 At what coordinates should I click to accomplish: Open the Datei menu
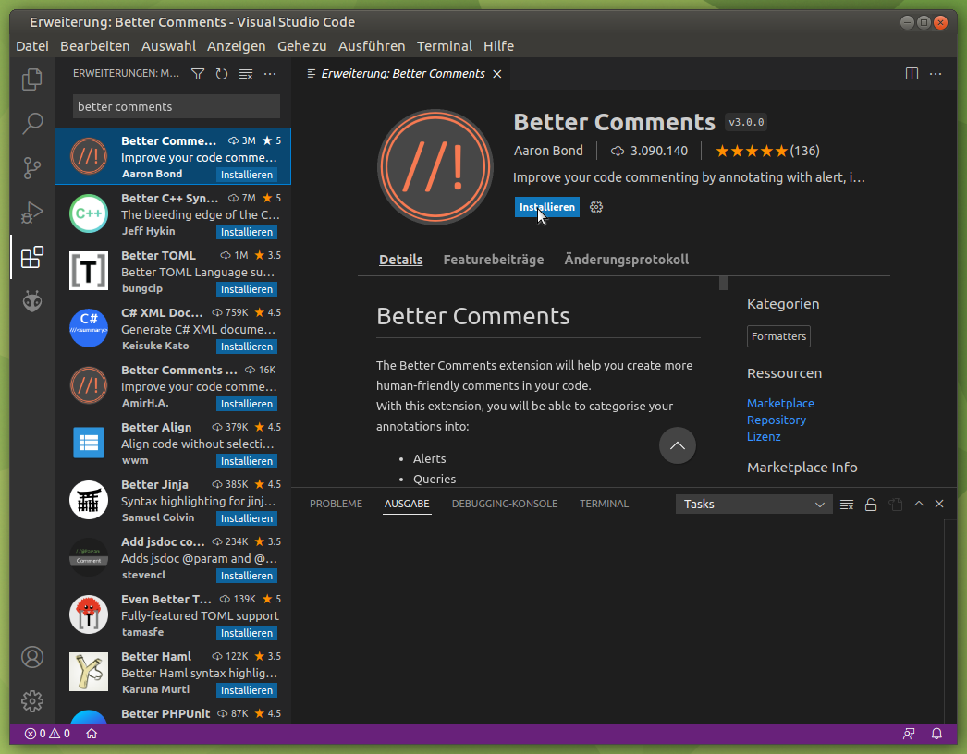[x=32, y=46]
